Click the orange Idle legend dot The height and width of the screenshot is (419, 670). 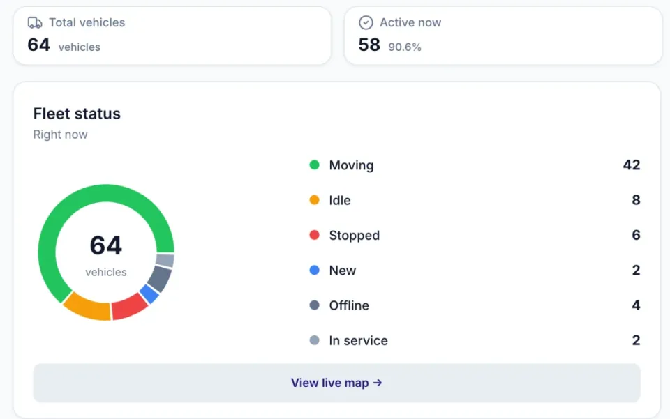coord(315,199)
